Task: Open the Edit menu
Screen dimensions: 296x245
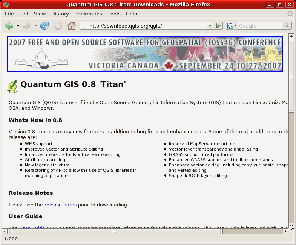Action: click(24, 14)
